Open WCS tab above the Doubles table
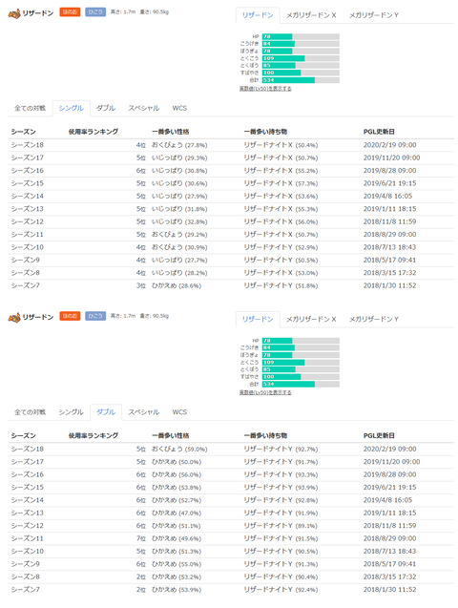 tap(179, 412)
